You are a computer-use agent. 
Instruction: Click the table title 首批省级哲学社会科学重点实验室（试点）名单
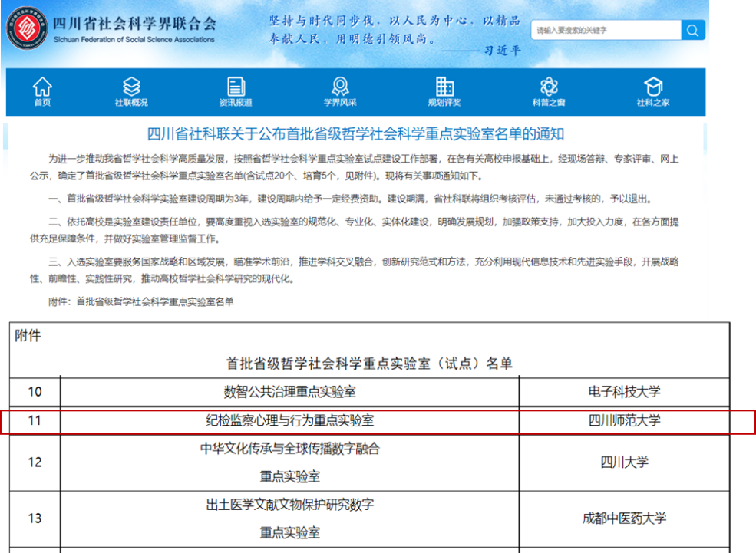coord(369,364)
